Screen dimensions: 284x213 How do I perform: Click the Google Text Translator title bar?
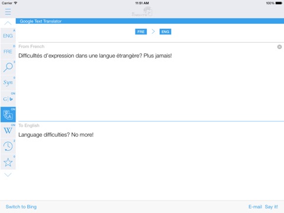(150, 21)
